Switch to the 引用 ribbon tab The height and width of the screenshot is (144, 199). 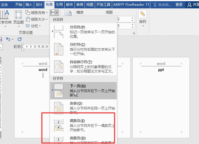[x=59, y=5]
